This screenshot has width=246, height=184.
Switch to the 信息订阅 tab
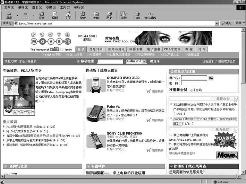click(96, 49)
